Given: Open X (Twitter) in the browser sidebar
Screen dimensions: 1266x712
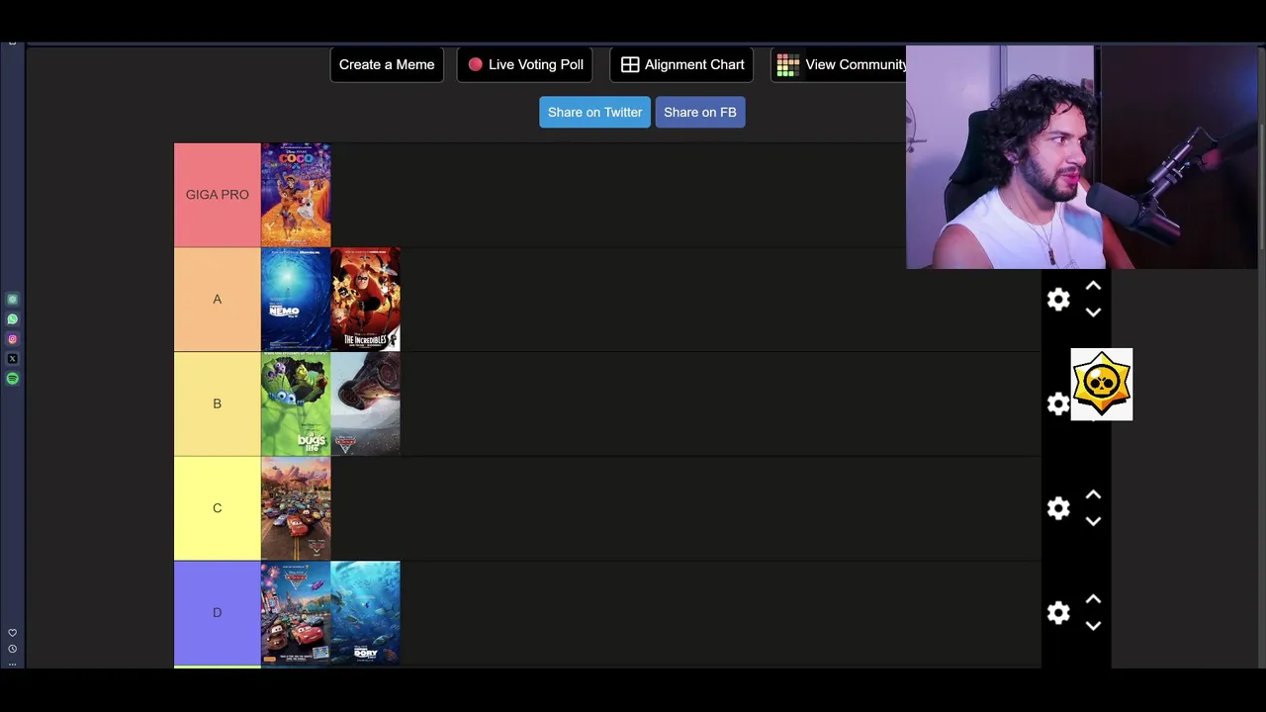Looking at the screenshot, I should click(x=13, y=359).
